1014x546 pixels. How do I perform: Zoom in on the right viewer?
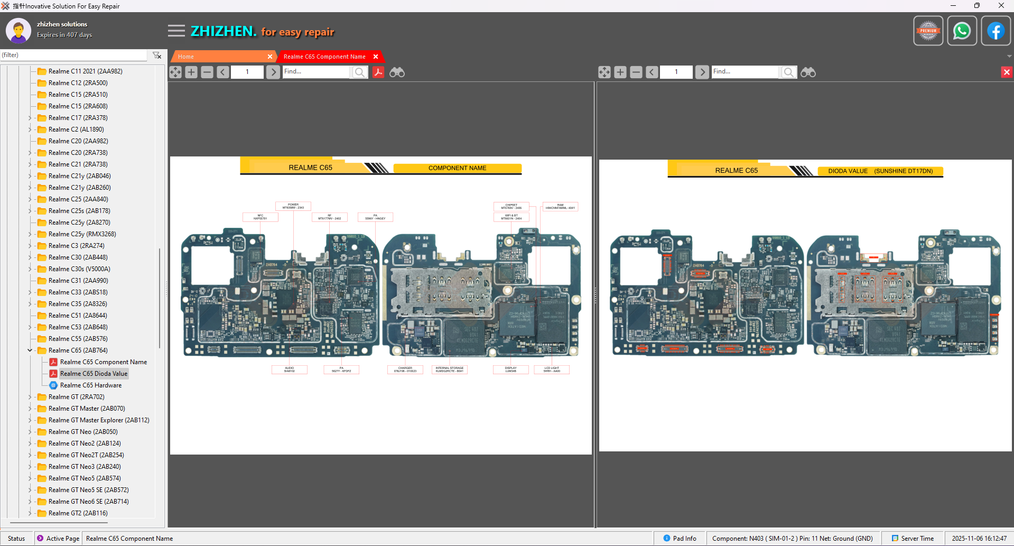[620, 72]
